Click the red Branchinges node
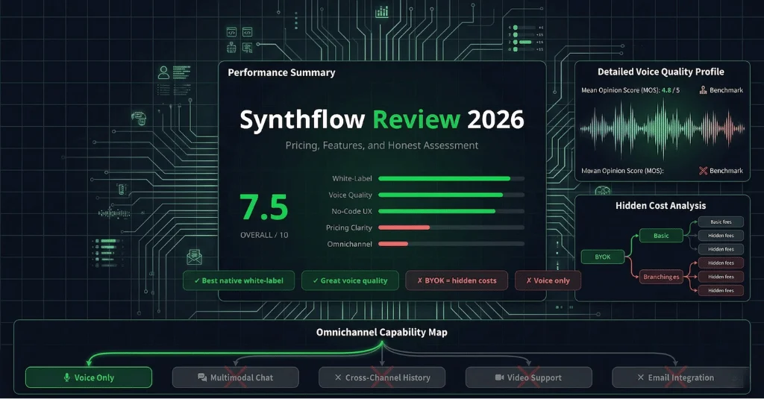764x399 pixels. coord(661,277)
